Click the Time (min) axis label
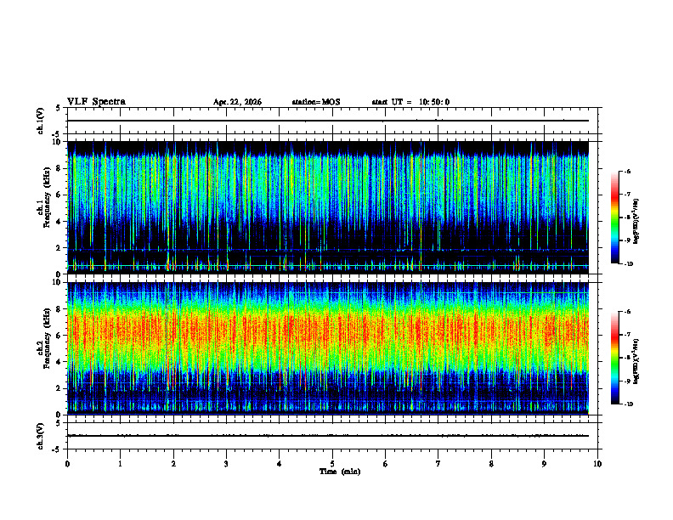 340,472
